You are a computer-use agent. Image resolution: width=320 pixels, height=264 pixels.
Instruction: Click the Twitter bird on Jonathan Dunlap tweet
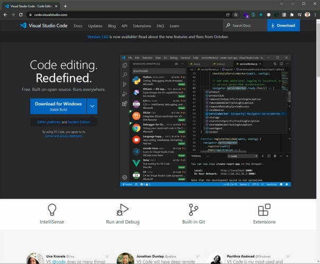click(x=197, y=256)
